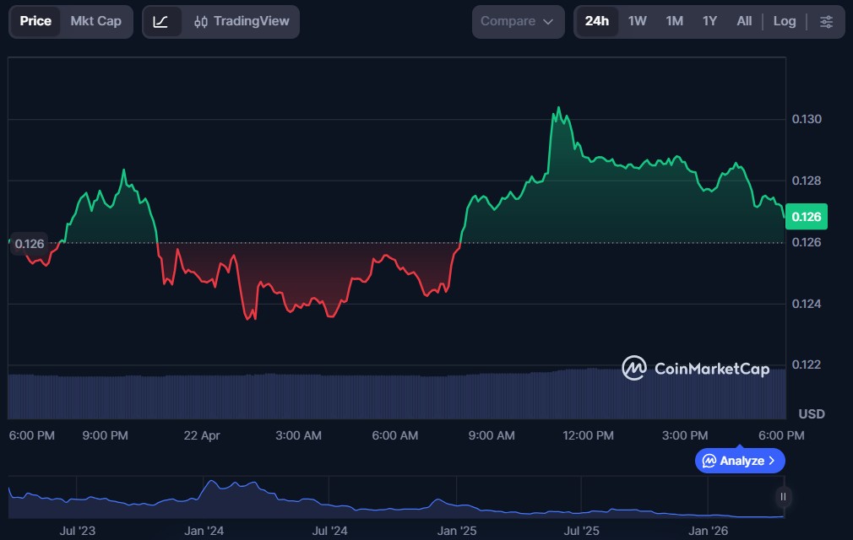Image resolution: width=853 pixels, height=540 pixels.
Task: Click the green 0.126 current price tag
Action: [x=806, y=217]
